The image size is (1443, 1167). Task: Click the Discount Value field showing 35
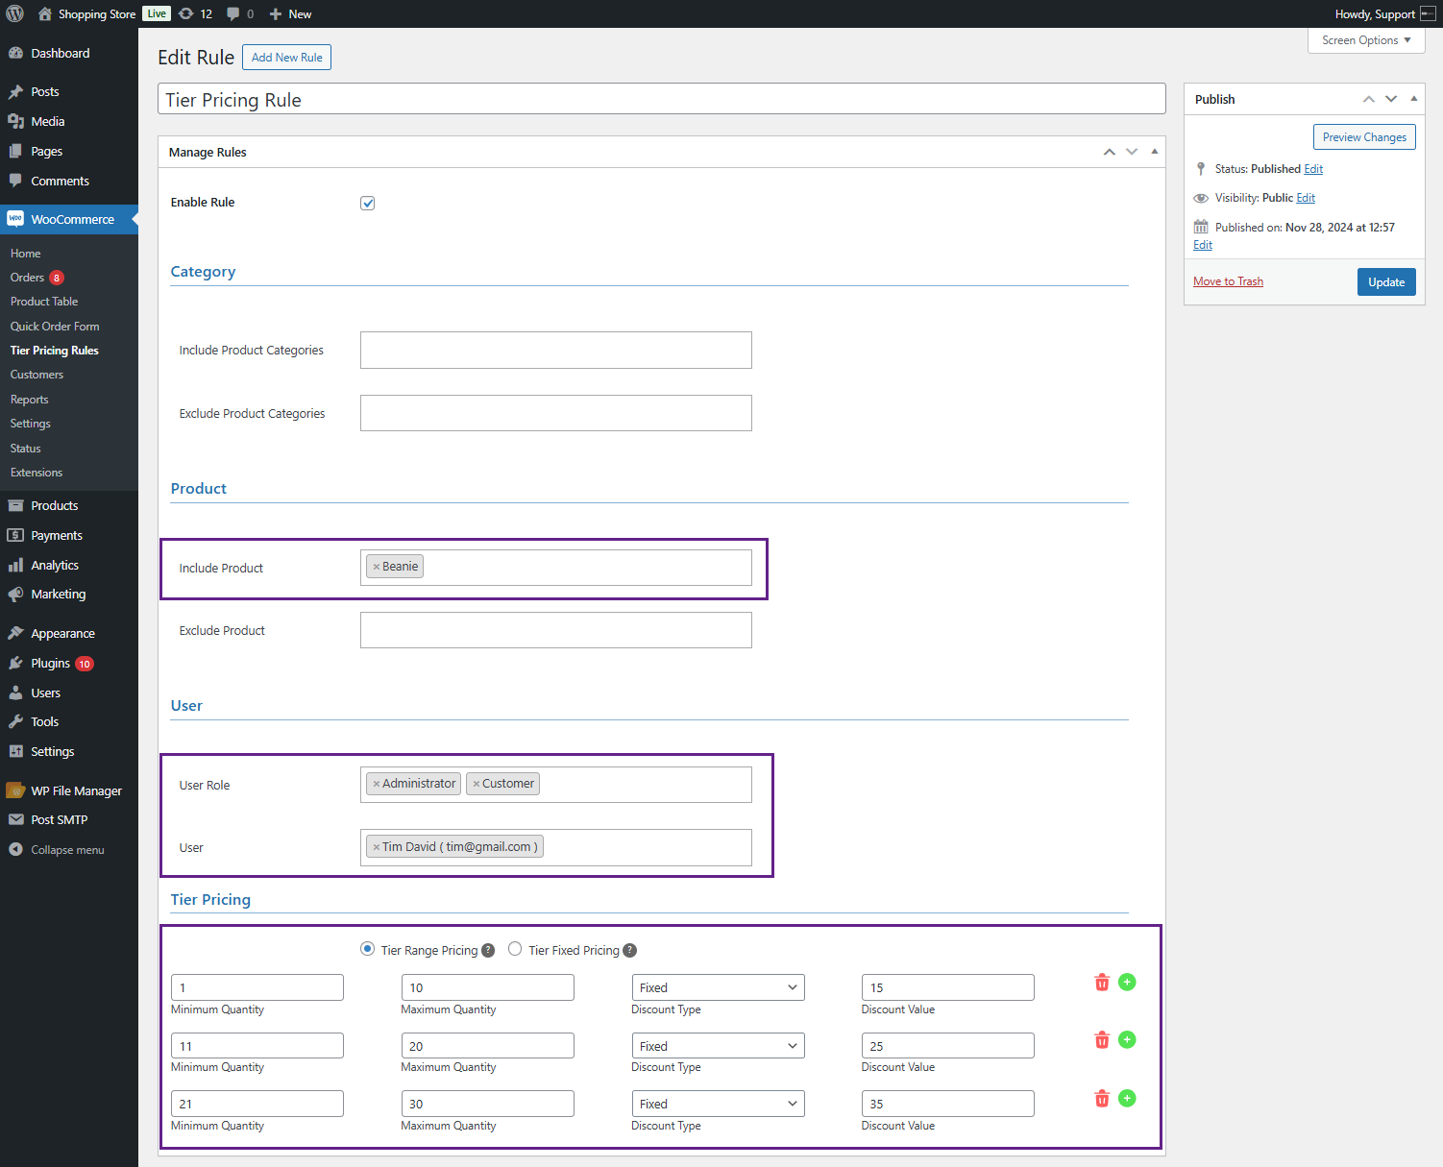(x=948, y=1104)
